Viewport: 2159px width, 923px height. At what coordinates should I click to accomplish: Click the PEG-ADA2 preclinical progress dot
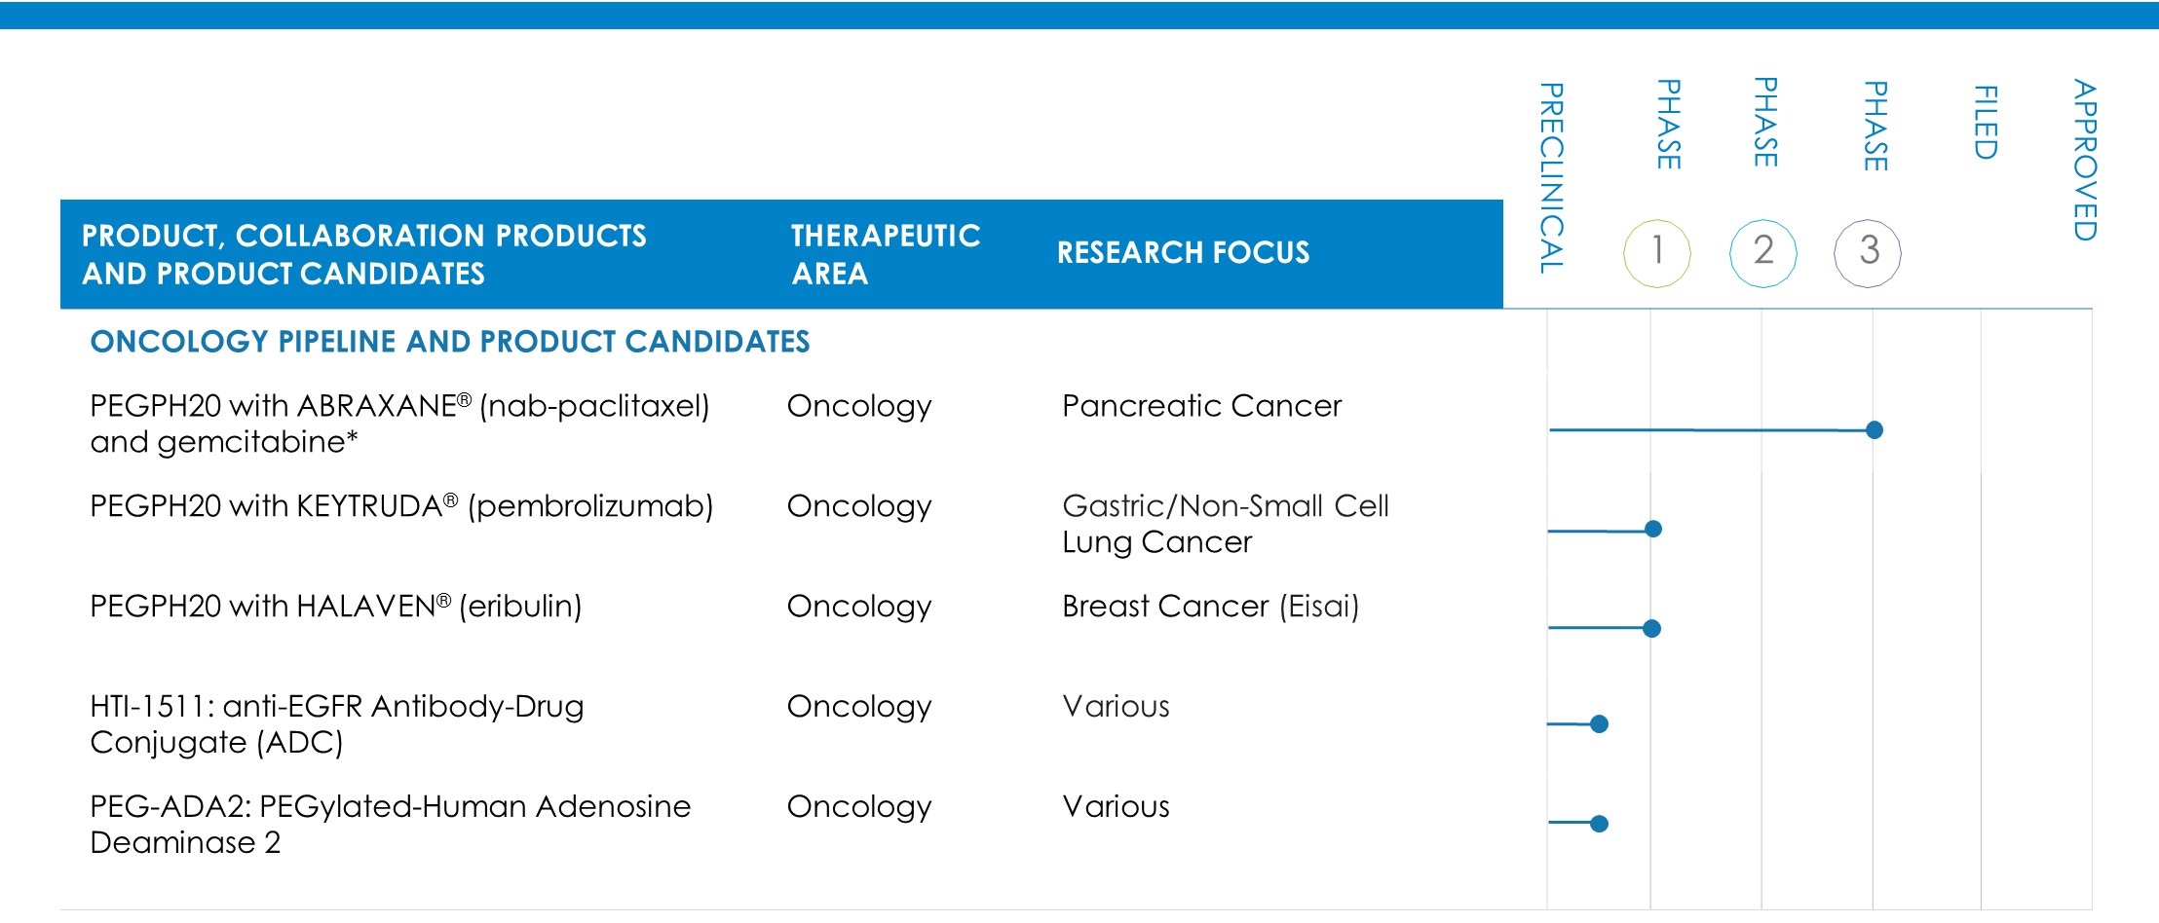1599,824
